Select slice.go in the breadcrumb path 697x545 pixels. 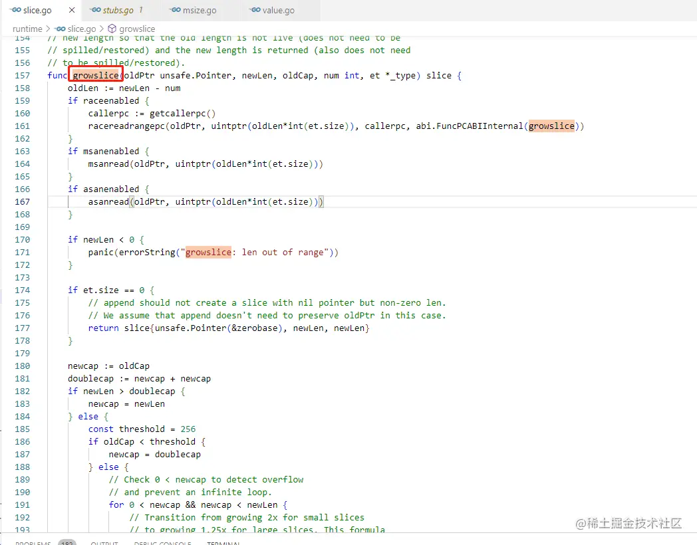pos(81,29)
